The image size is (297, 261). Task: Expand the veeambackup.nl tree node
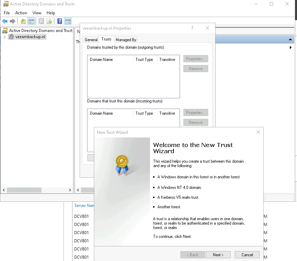tap(4, 37)
